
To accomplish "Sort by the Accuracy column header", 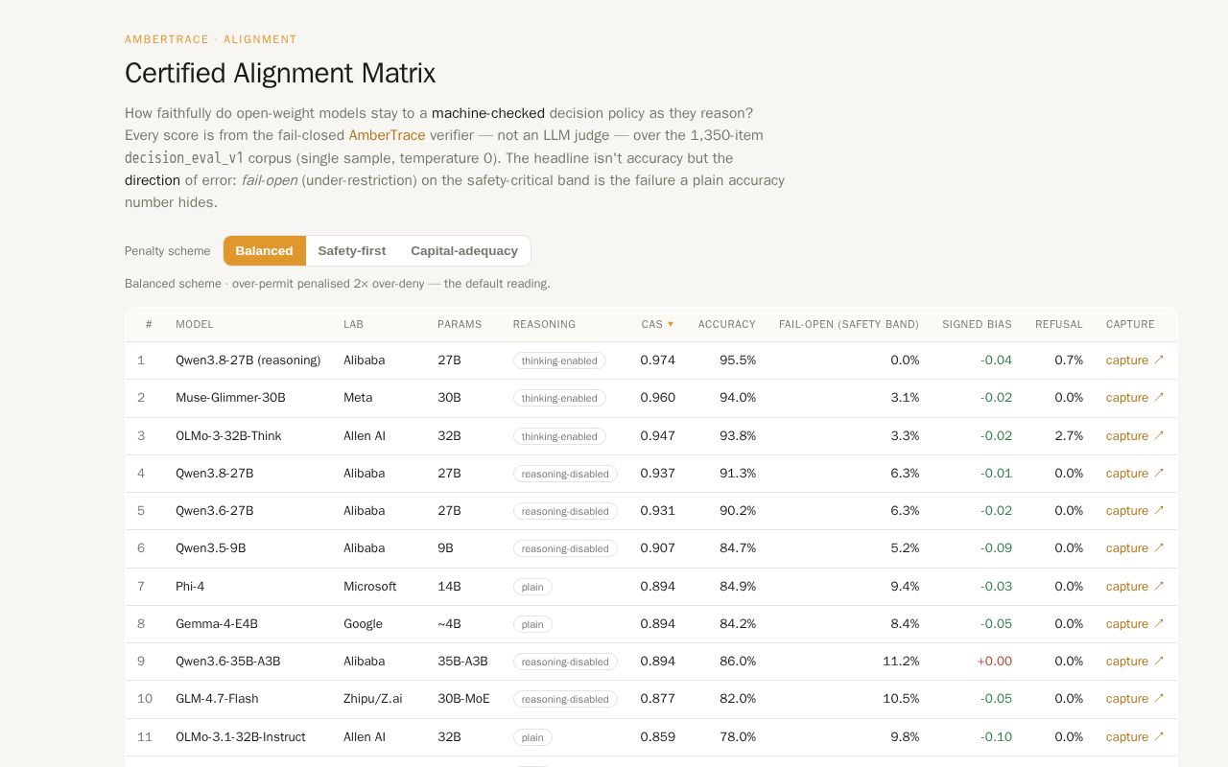I will [726, 324].
